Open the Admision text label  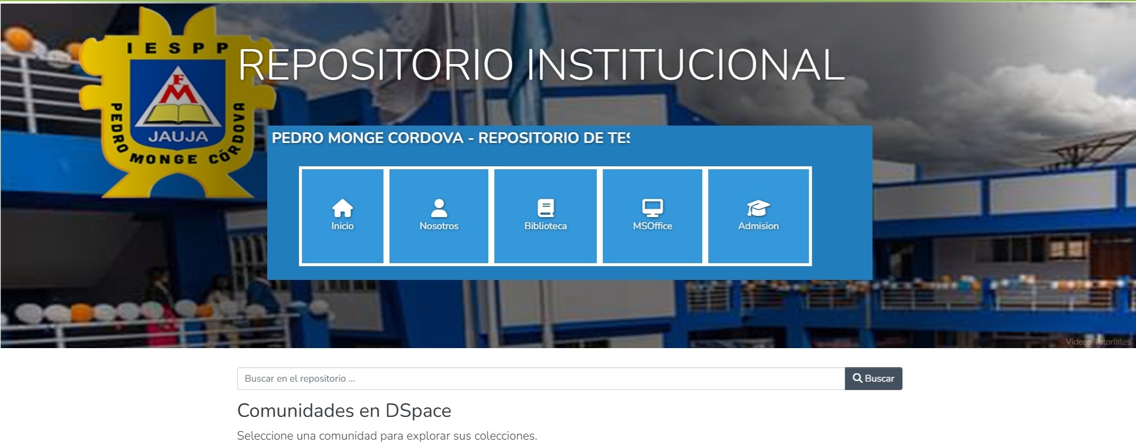click(x=758, y=226)
